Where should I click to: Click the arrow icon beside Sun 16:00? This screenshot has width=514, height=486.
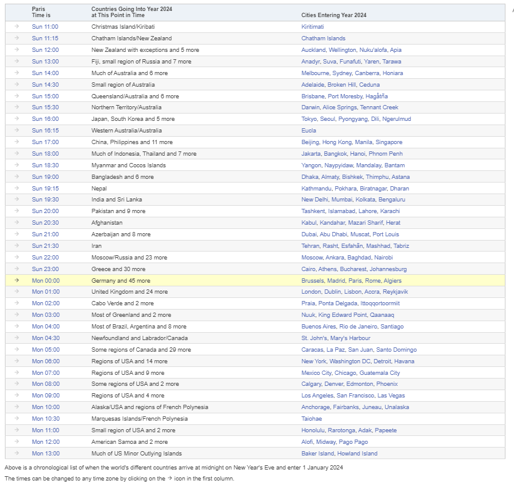16,118
